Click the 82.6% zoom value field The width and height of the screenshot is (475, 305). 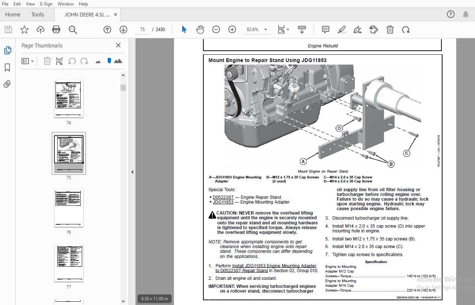click(x=253, y=30)
